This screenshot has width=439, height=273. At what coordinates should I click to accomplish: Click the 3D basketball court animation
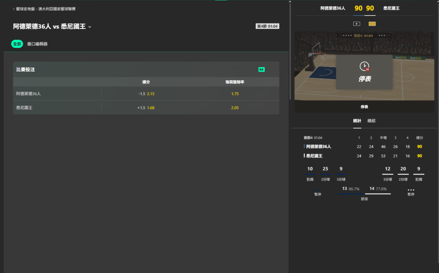click(364, 66)
